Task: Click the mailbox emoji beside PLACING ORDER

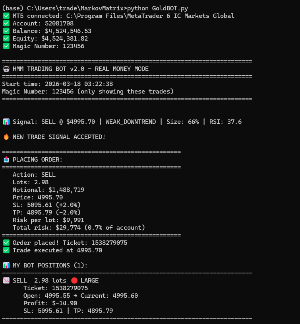Action: pos(6,160)
